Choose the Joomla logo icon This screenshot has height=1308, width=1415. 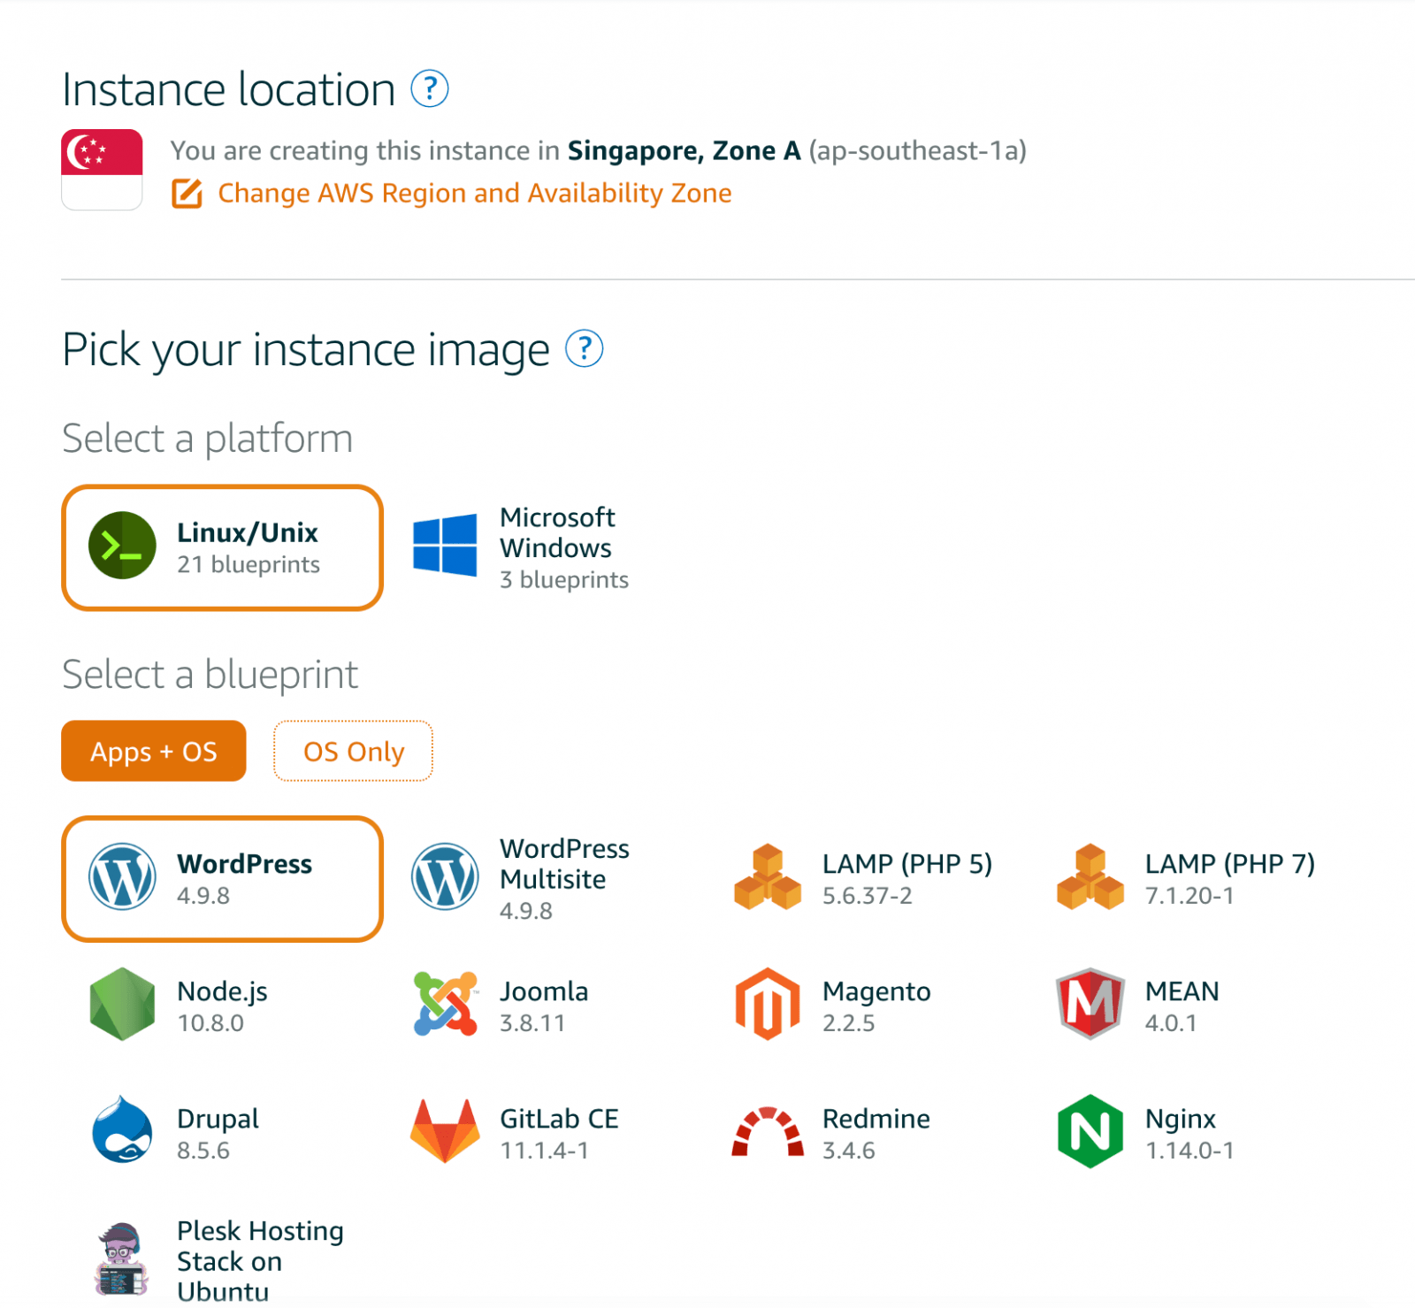click(x=445, y=1004)
